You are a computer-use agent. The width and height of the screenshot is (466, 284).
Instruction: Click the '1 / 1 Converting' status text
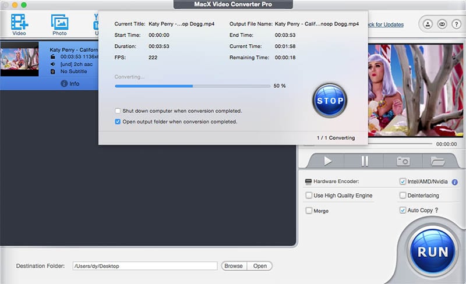coord(336,138)
